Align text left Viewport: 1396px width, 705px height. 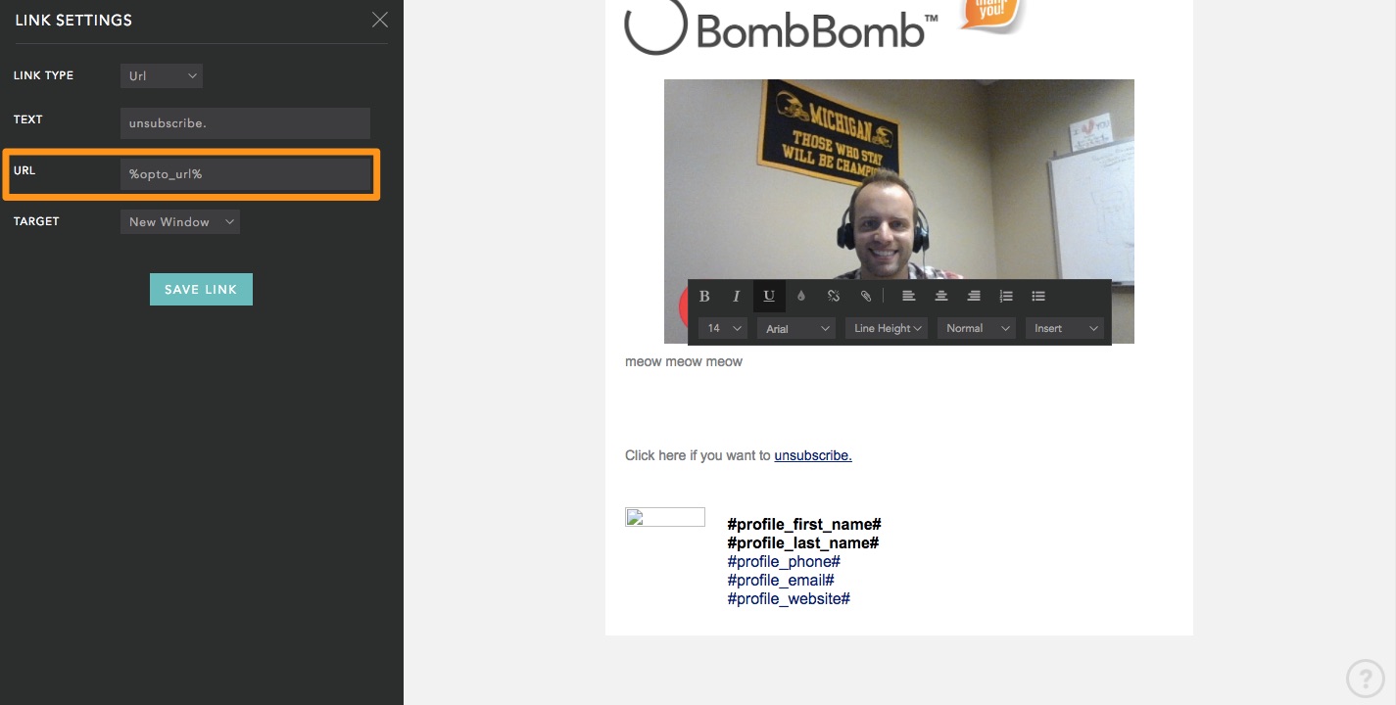(909, 296)
